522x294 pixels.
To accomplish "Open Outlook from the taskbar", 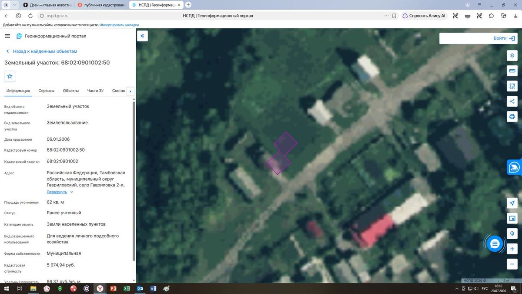I will [140, 288].
